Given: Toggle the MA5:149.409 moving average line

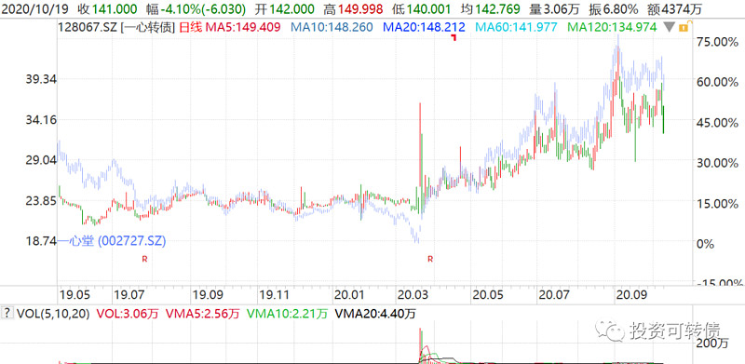Looking at the screenshot, I should (x=244, y=28).
